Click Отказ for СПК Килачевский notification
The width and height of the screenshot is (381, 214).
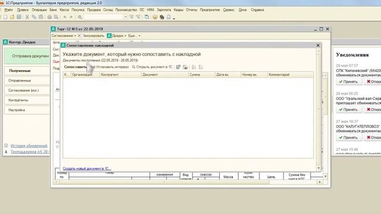[373, 82]
